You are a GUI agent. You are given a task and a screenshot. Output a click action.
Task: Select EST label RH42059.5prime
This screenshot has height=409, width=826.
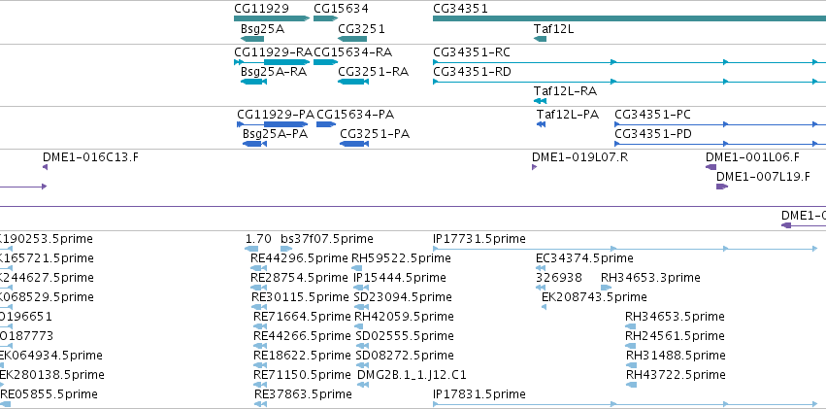click(x=404, y=317)
